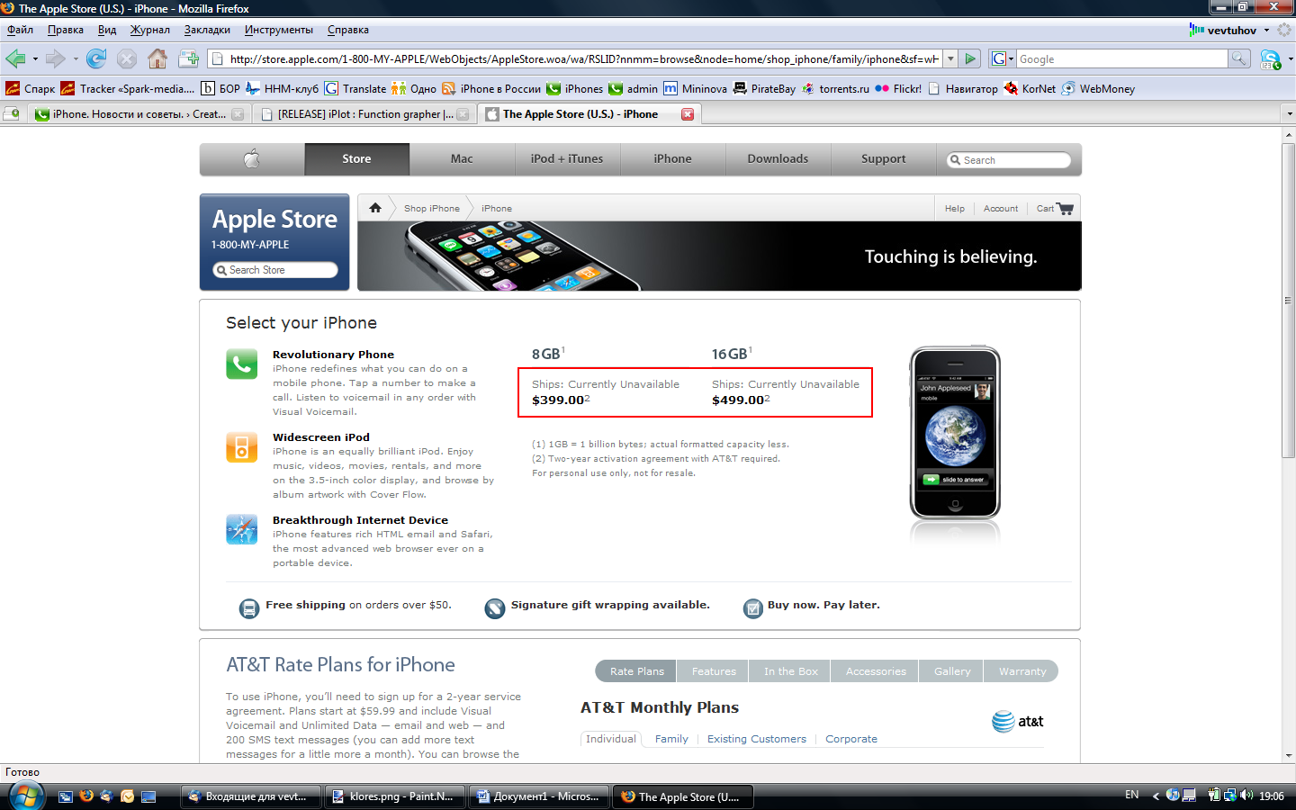1296x810 pixels.
Task: Click the Firefox reload page icon
Action: pyautogui.click(x=96, y=58)
